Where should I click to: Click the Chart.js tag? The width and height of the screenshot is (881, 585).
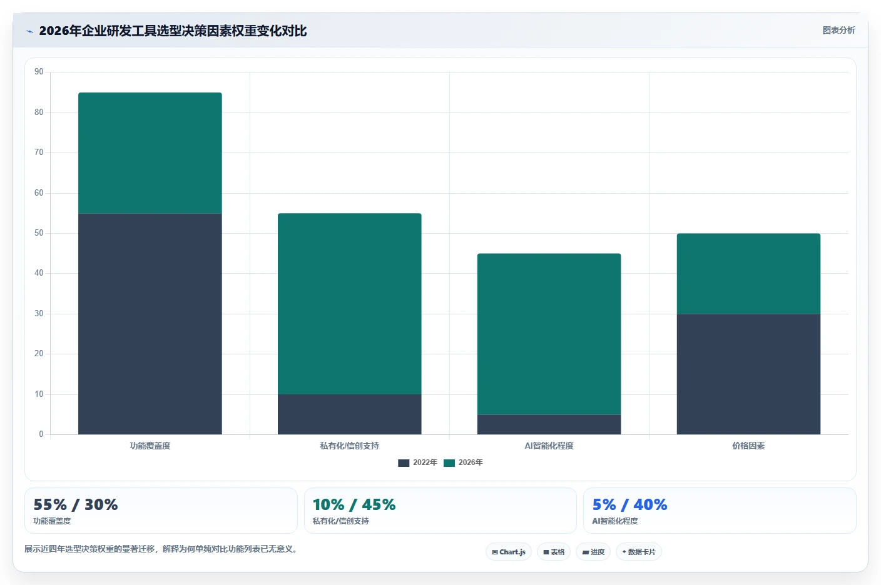tap(509, 552)
